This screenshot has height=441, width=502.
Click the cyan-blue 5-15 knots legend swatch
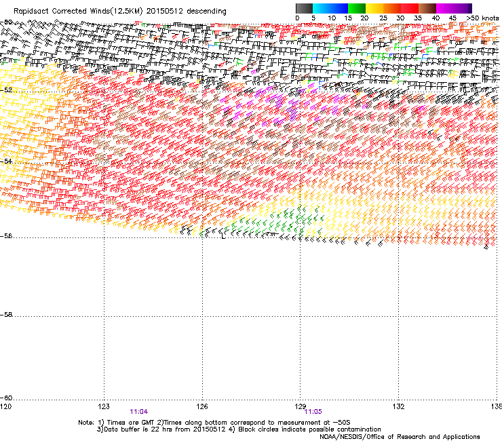click(x=330, y=8)
